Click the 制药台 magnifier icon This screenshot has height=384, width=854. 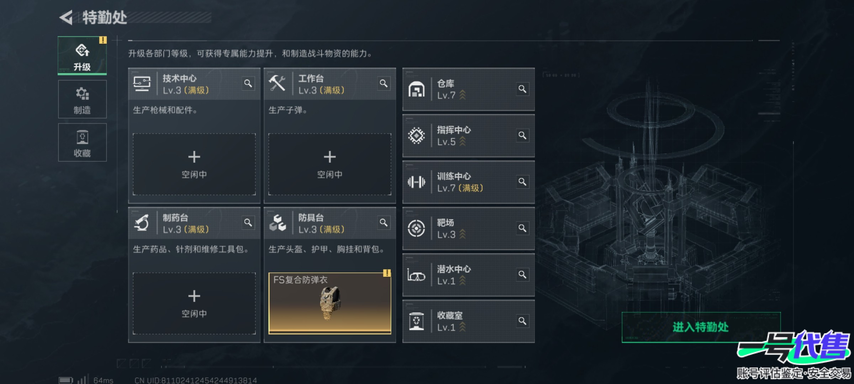click(248, 223)
